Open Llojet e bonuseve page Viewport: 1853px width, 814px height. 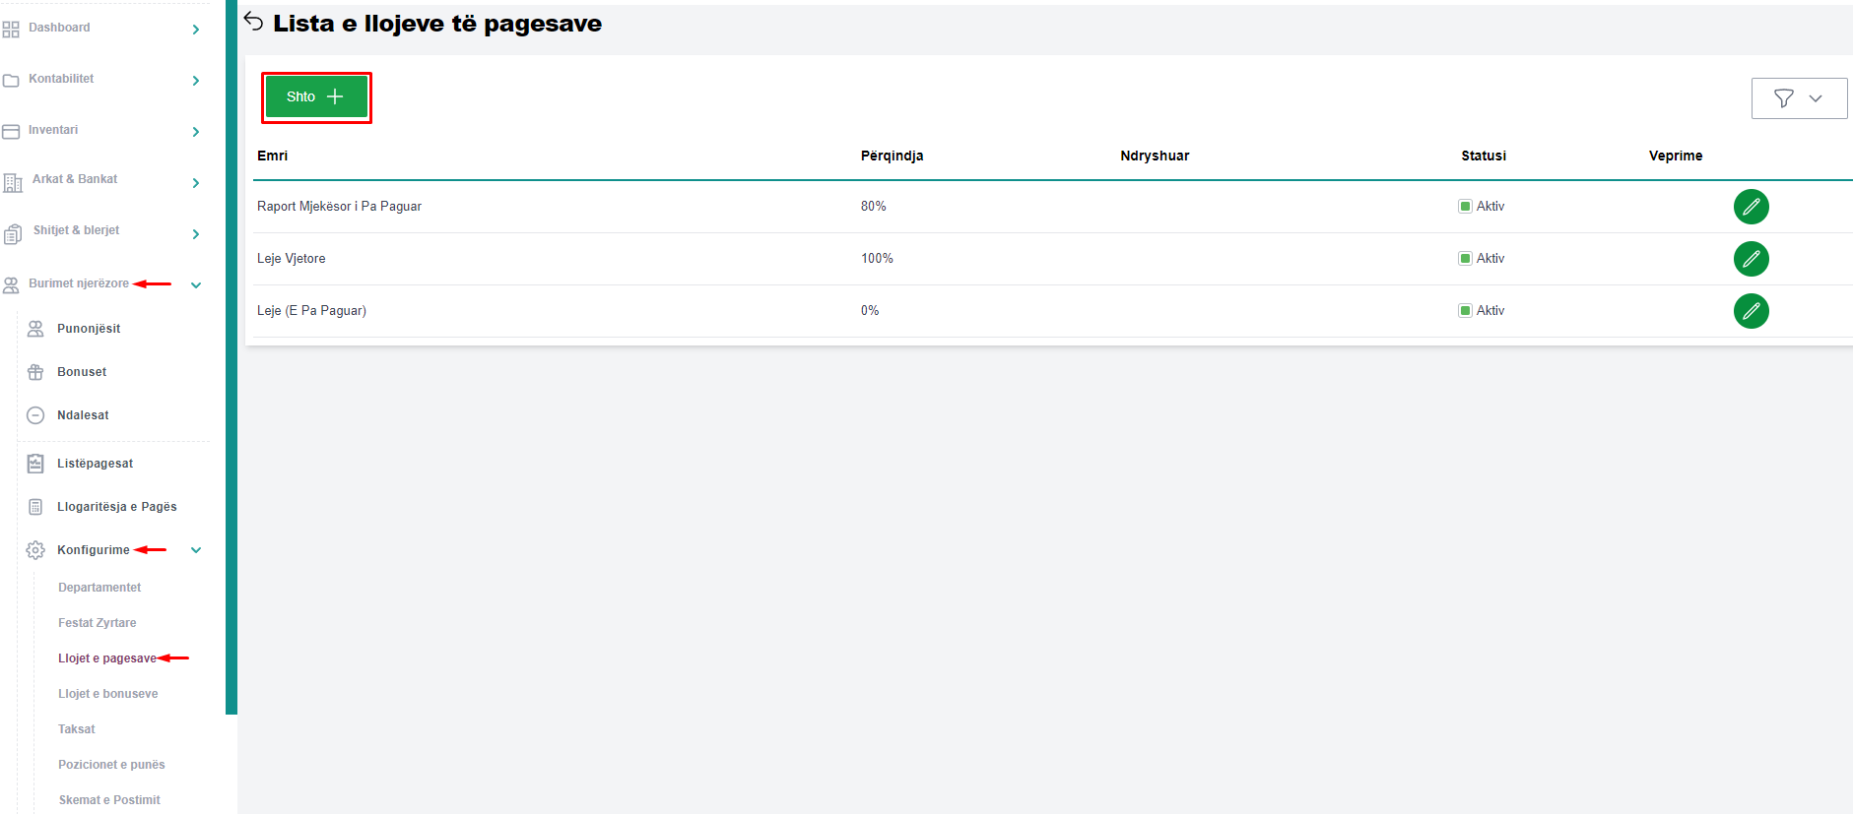pyautogui.click(x=107, y=694)
